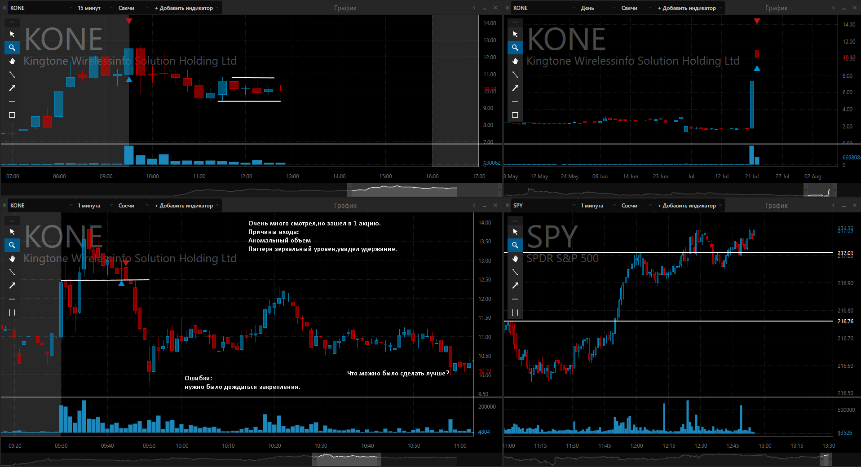Open the 'Свечи' chart type dropdown in 15-minute chart

pos(133,8)
